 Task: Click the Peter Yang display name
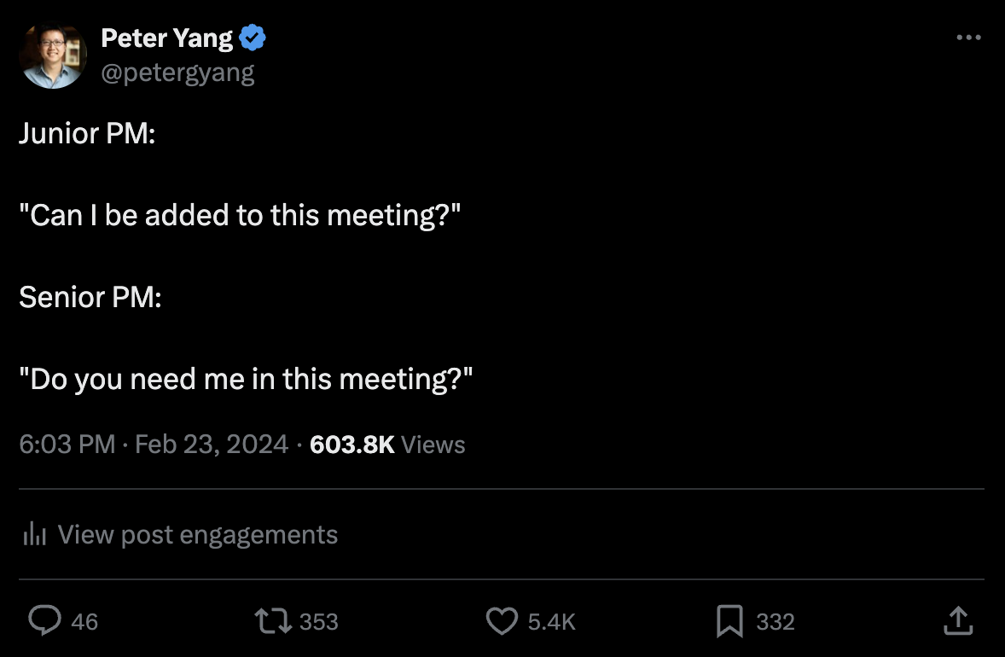pyautogui.click(x=166, y=38)
